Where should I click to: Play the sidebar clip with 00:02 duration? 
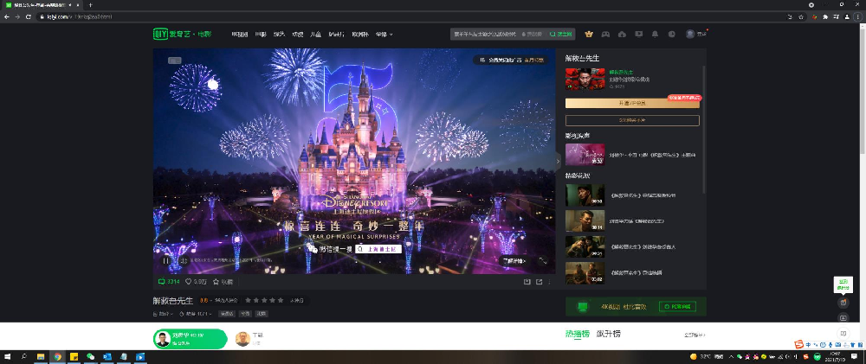point(585,272)
